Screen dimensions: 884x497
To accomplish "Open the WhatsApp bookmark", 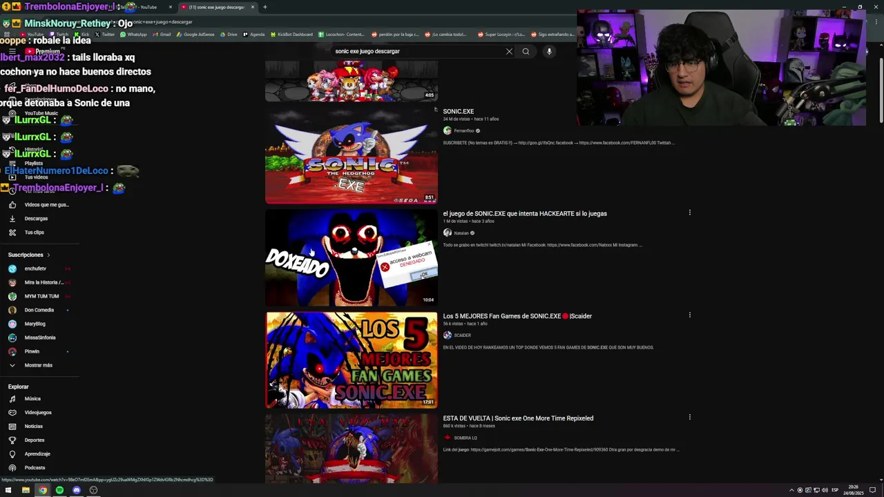I will (x=133, y=35).
